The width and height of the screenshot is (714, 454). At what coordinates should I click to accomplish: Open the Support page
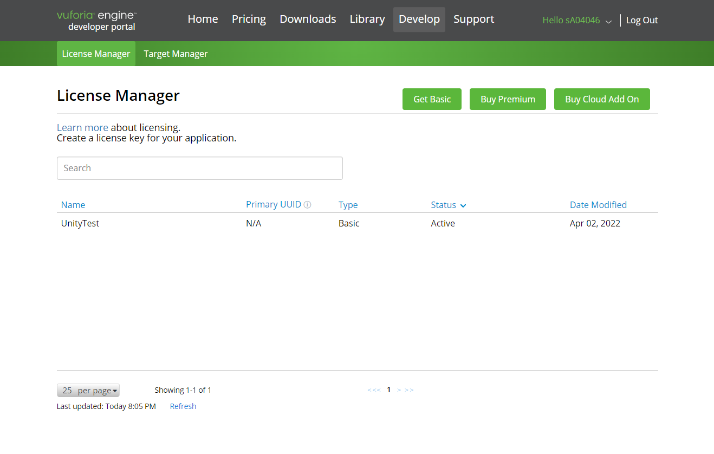473,20
